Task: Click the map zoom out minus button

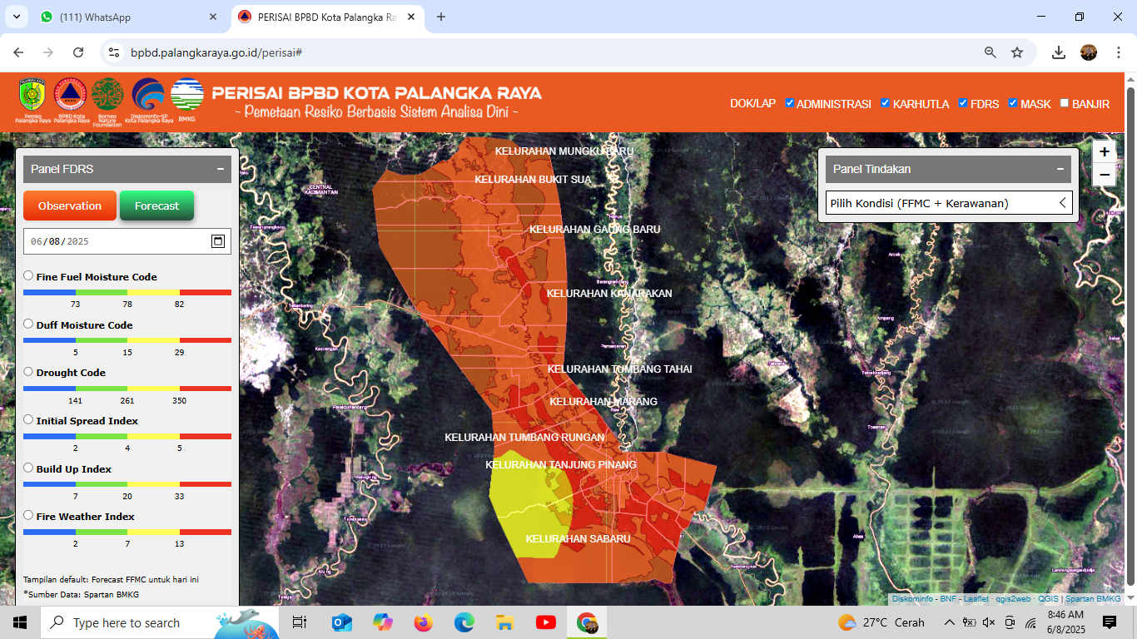Action: coord(1104,175)
